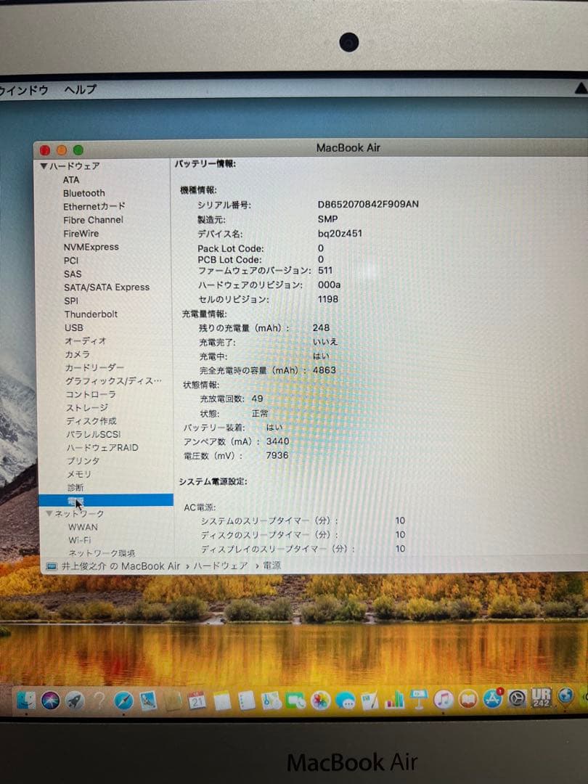Select コントローラ in the sidebar
Screen dimensions: 588x784
(91, 394)
